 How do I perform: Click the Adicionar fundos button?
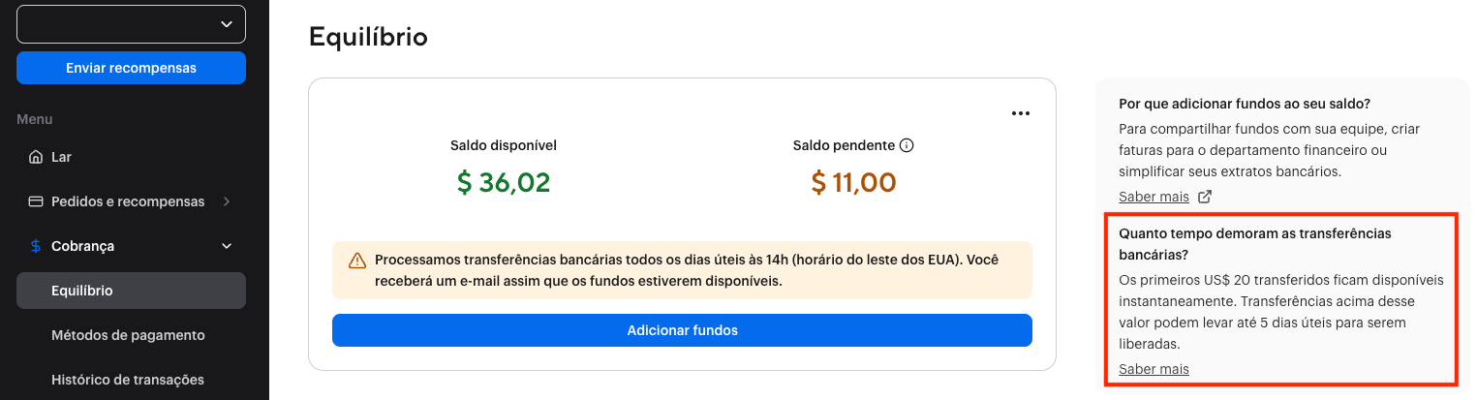(682, 330)
